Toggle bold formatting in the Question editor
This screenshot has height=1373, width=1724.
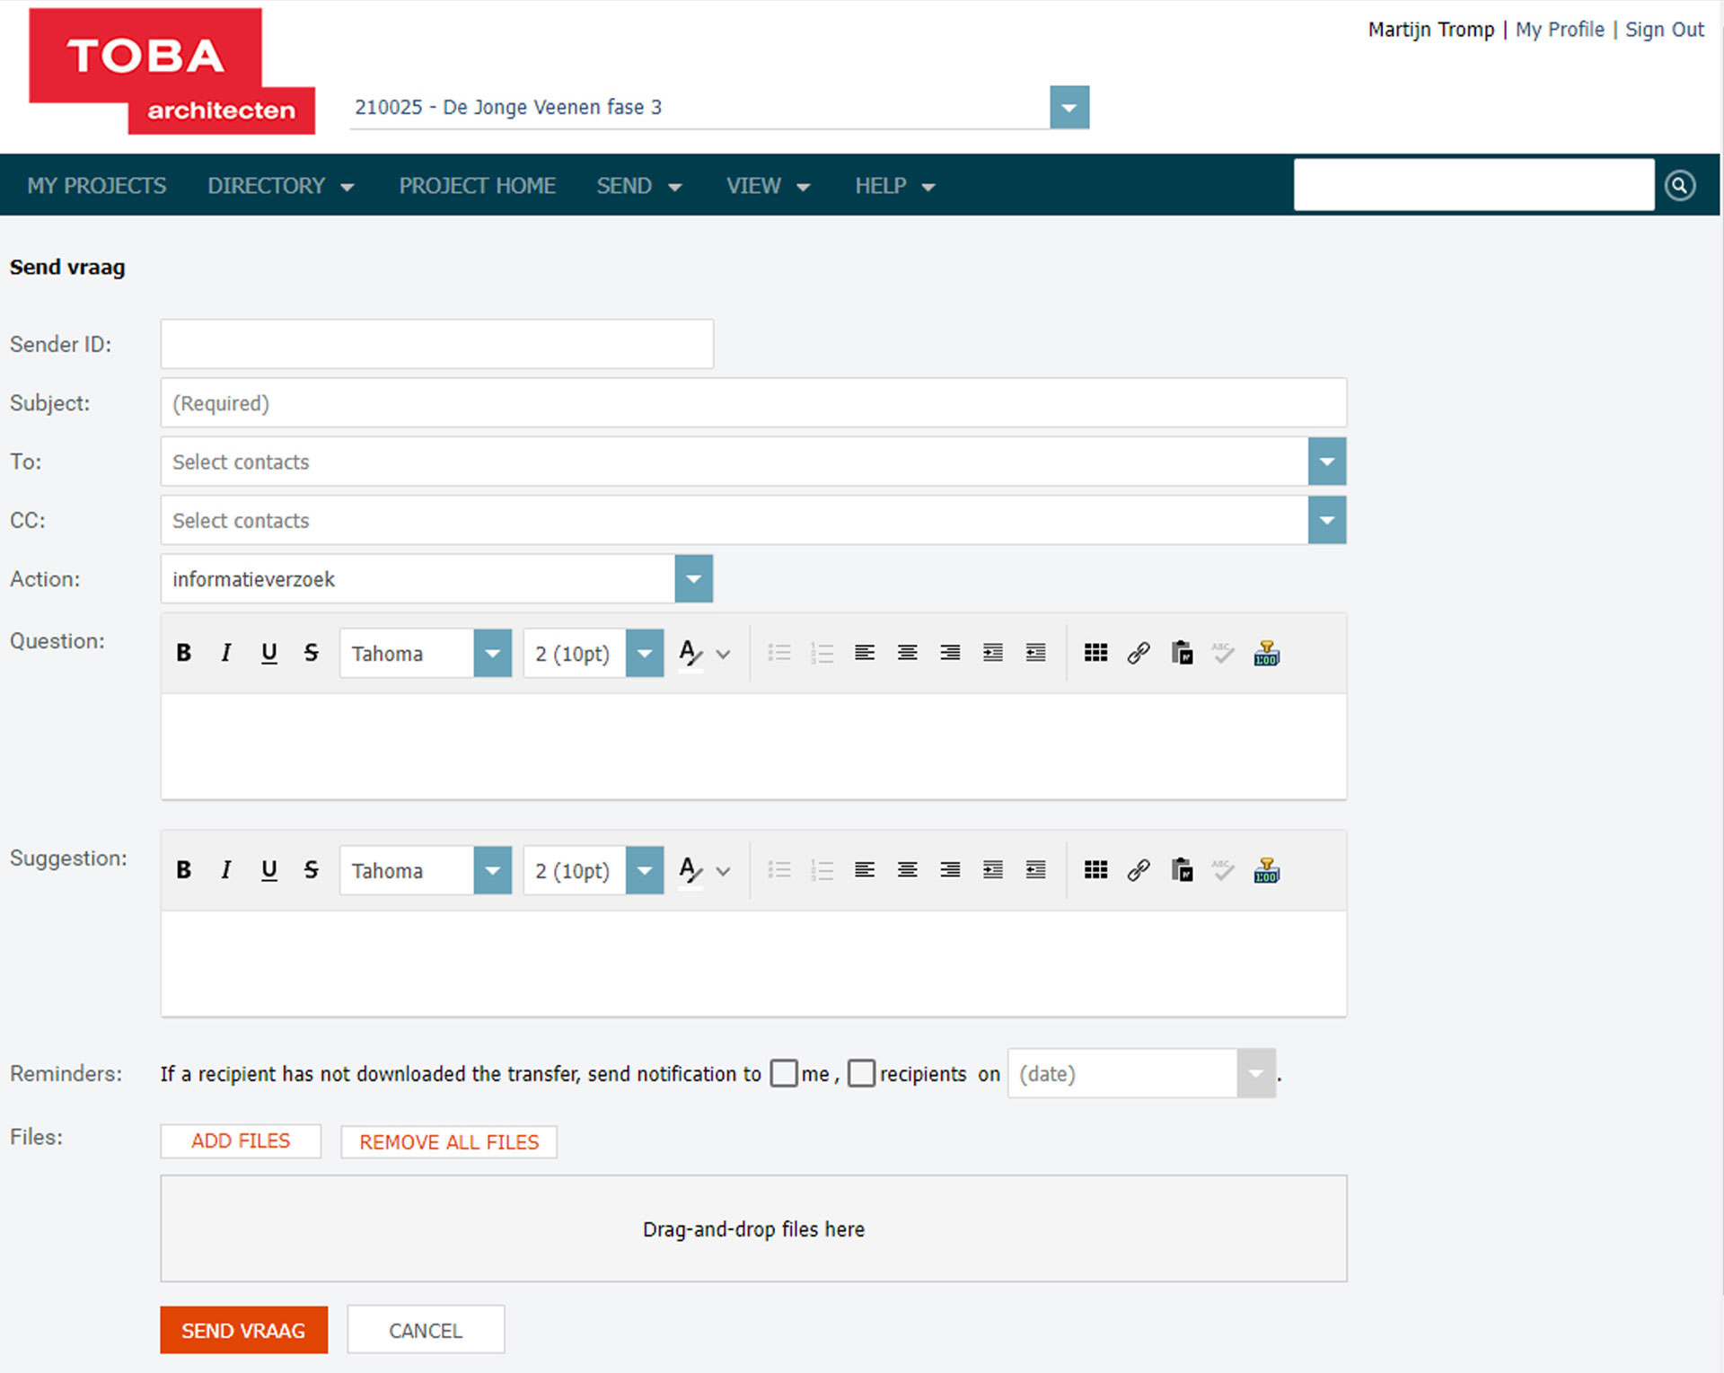click(x=183, y=653)
